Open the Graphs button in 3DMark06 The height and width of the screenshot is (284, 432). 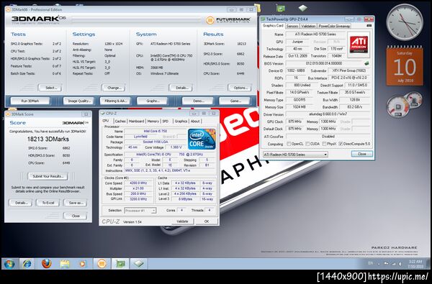coord(152,101)
